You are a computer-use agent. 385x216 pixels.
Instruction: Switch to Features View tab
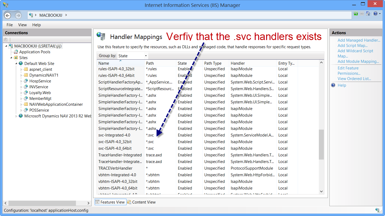click(110, 202)
